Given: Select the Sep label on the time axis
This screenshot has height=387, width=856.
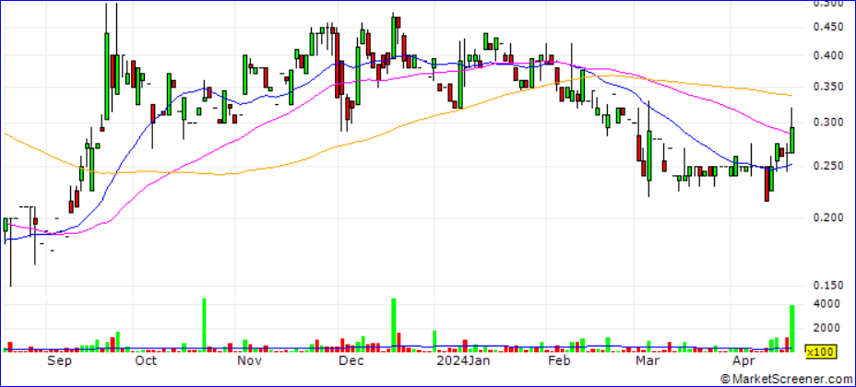Looking at the screenshot, I should coord(59,363).
